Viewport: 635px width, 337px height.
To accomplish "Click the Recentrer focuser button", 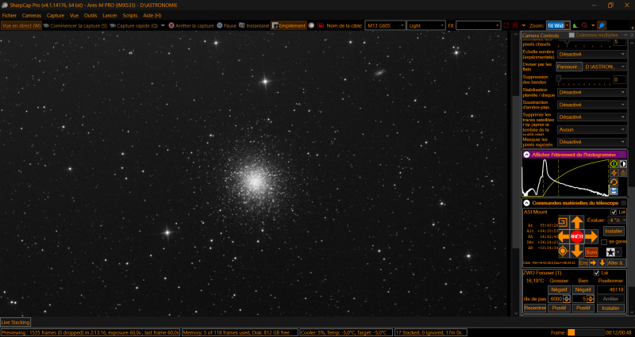I will pyautogui.click(x=535, y=308).
